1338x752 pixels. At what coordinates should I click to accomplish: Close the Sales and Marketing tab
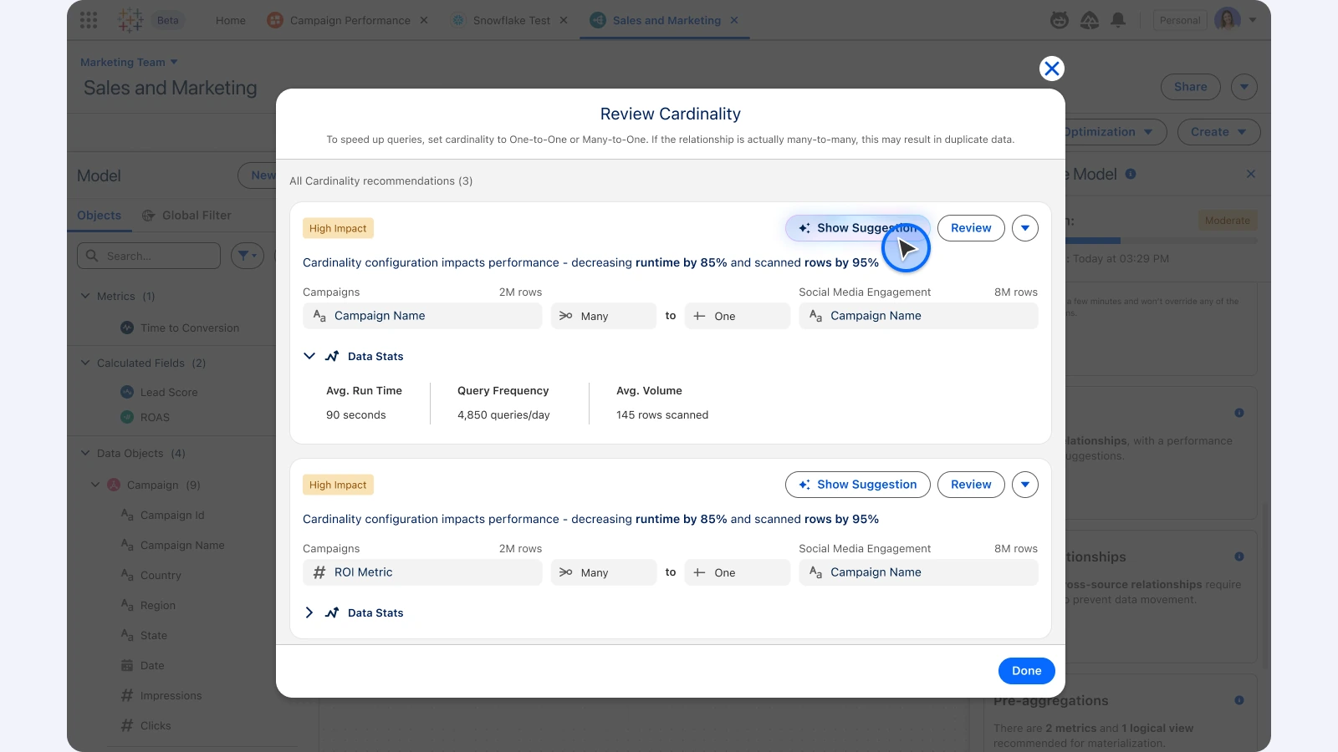(734, 20)
